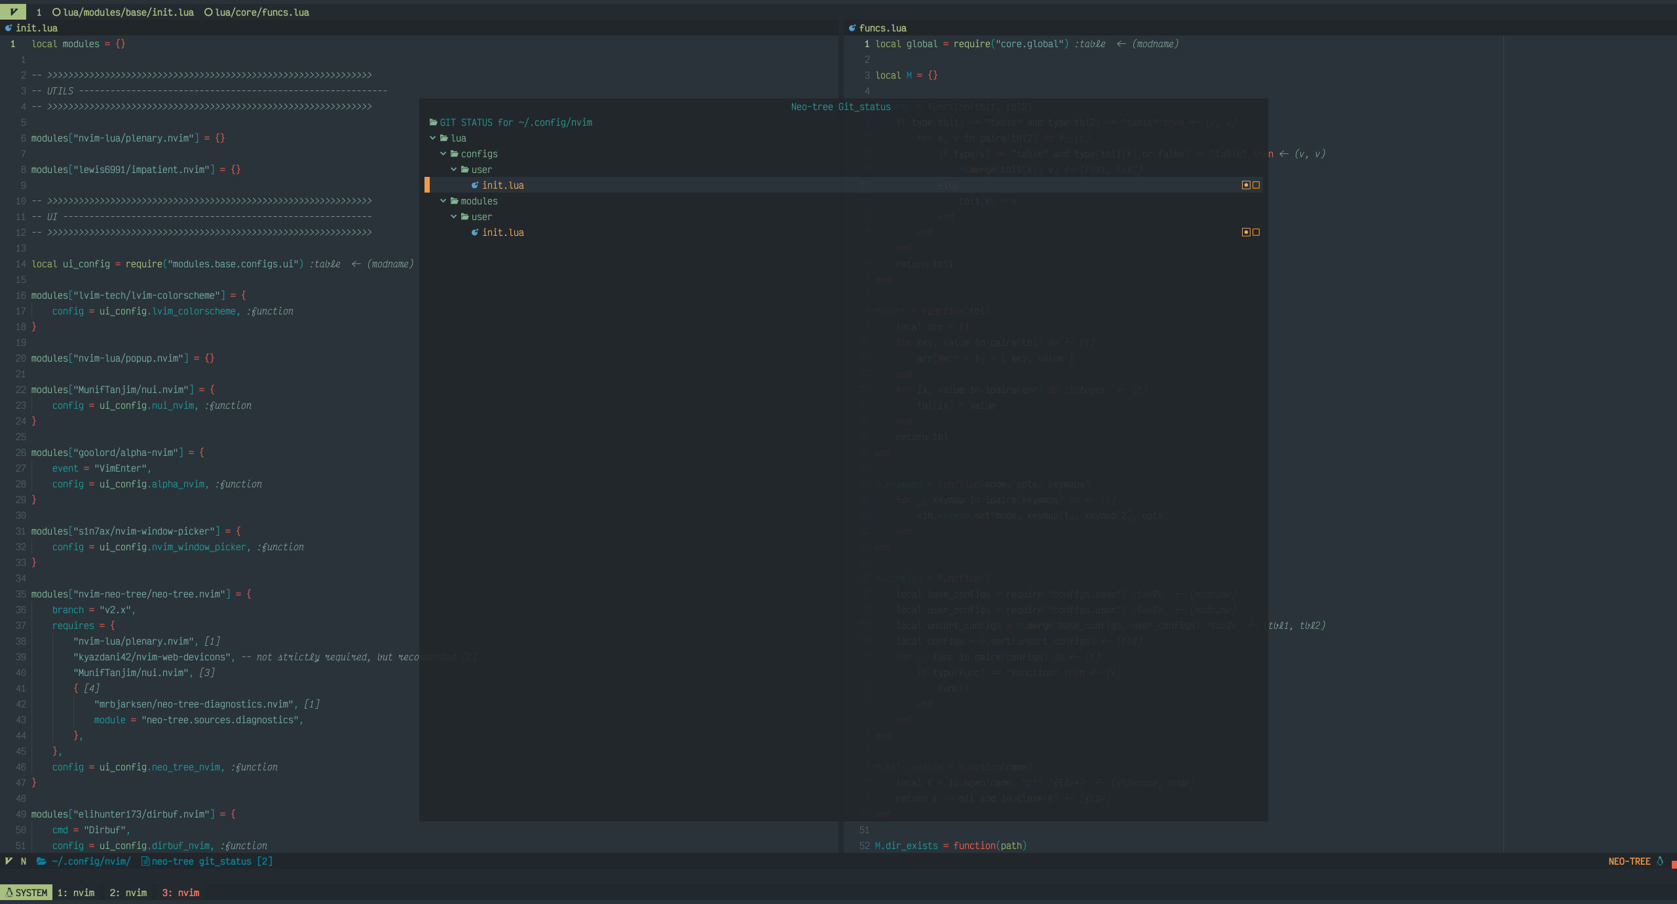Click the lua folder icon in tree

coord(444,138)
